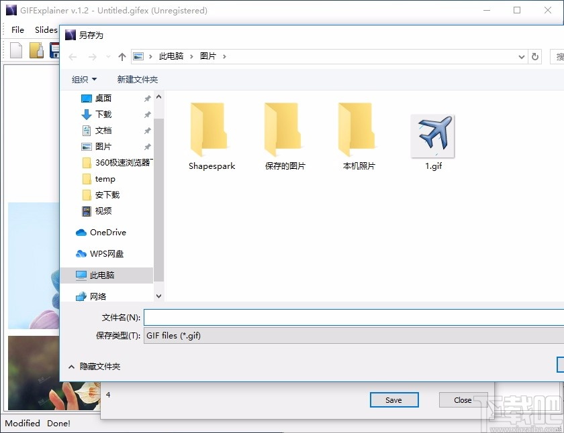Click the New project icon in GIFExplainer toolbar
This screenshot has height=433, width=564.
(15, 50)
